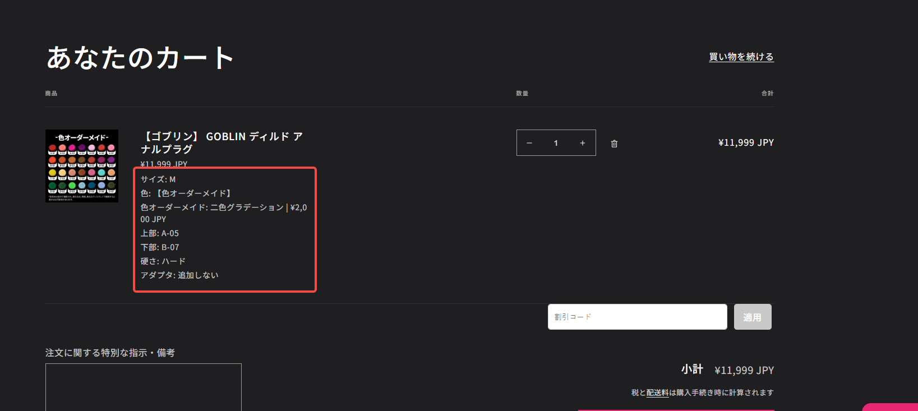Focus the 割引コード input field
This screenshot has height=411, width=918.
(x=637, y=317)
